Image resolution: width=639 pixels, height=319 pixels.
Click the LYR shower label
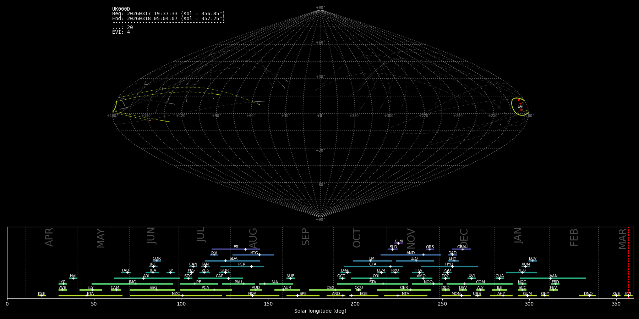pos(62,282)
